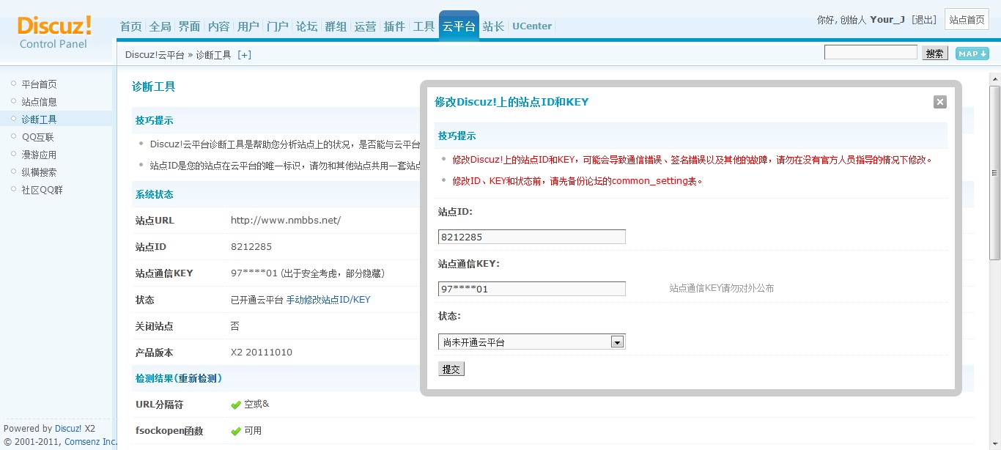Image resolution: width=1001 pixels, height=450 pixels.
Task: Select 纵横搜索 in the sidebar
Action: [x=39, y=172]
